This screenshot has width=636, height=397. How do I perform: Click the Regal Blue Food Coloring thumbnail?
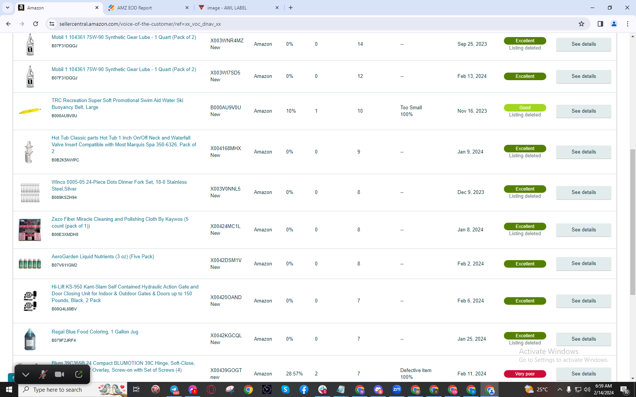30,339
